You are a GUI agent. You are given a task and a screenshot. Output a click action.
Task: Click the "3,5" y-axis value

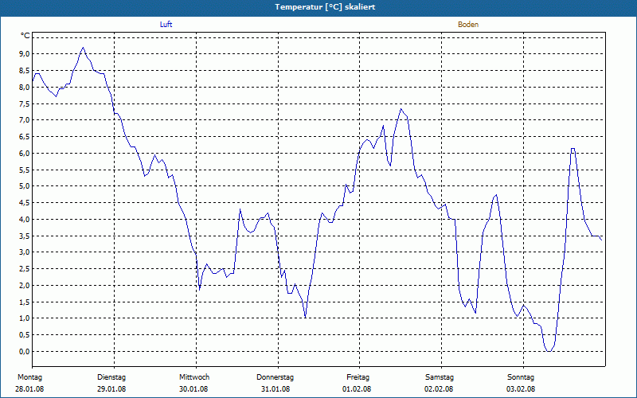pos(25,236)
